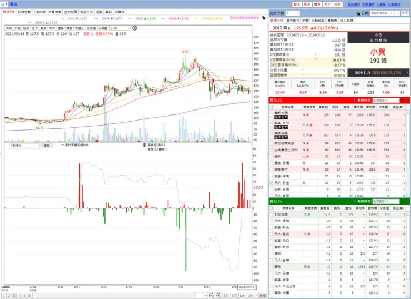Click the 2024/09/16 date marker on timeline
The height and width of the screenshot is (299, 411).
(247, 287)
